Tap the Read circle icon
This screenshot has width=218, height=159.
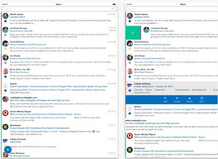[201, 98]
